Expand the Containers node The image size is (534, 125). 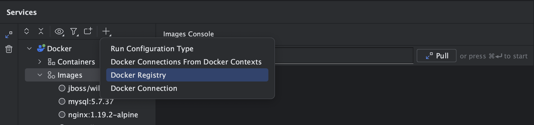point(40,62)
